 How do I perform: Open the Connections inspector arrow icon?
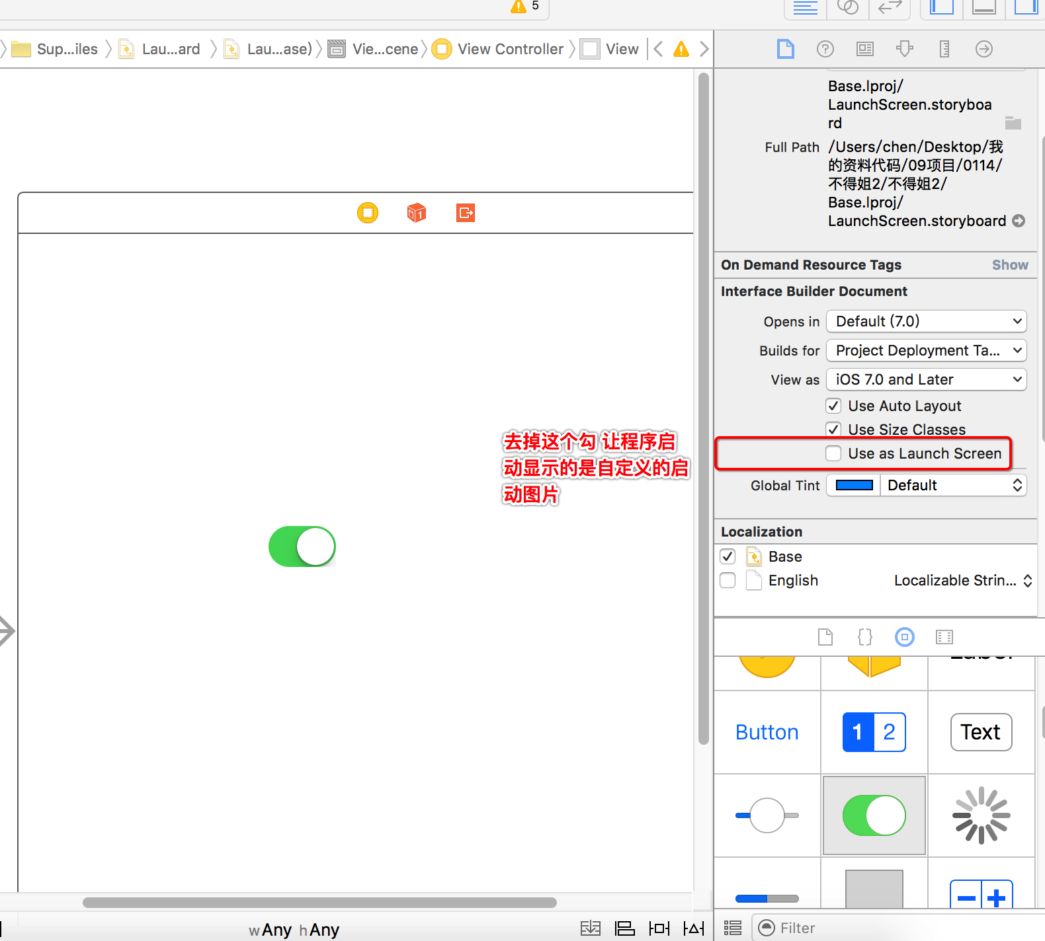coord(984,49)
